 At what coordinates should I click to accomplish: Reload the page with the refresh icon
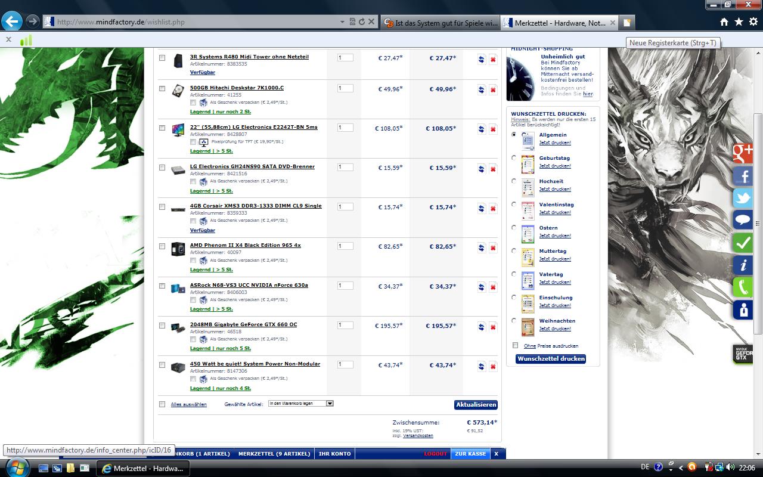[361, 21]
